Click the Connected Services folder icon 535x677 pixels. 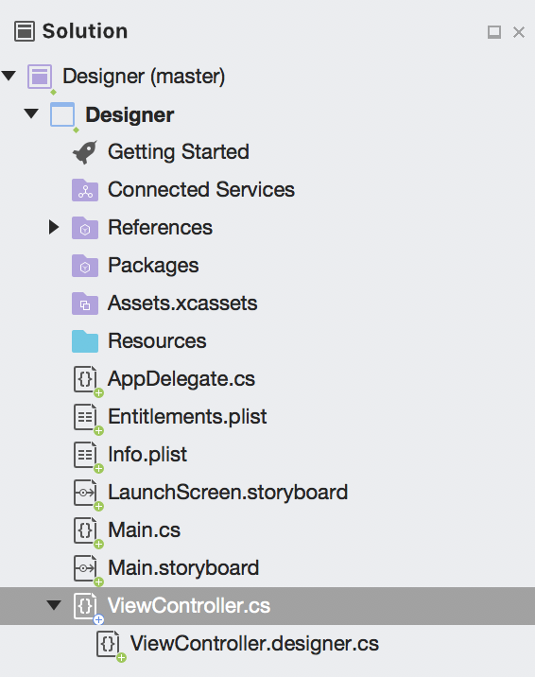click(x=85, y=190)
